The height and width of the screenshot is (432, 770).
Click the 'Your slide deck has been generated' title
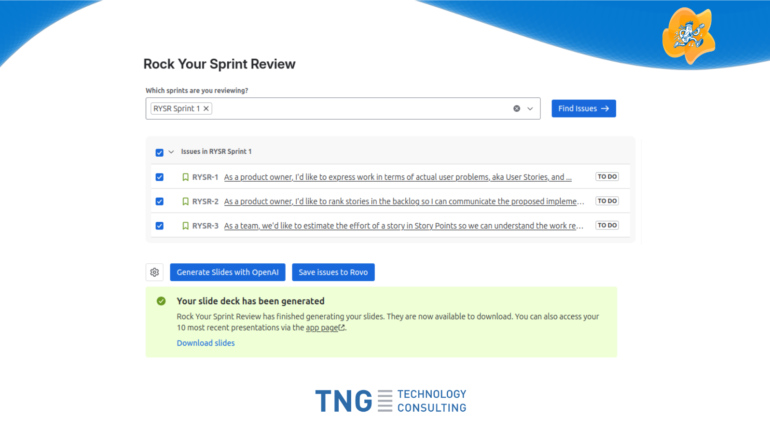coord(250,301)
